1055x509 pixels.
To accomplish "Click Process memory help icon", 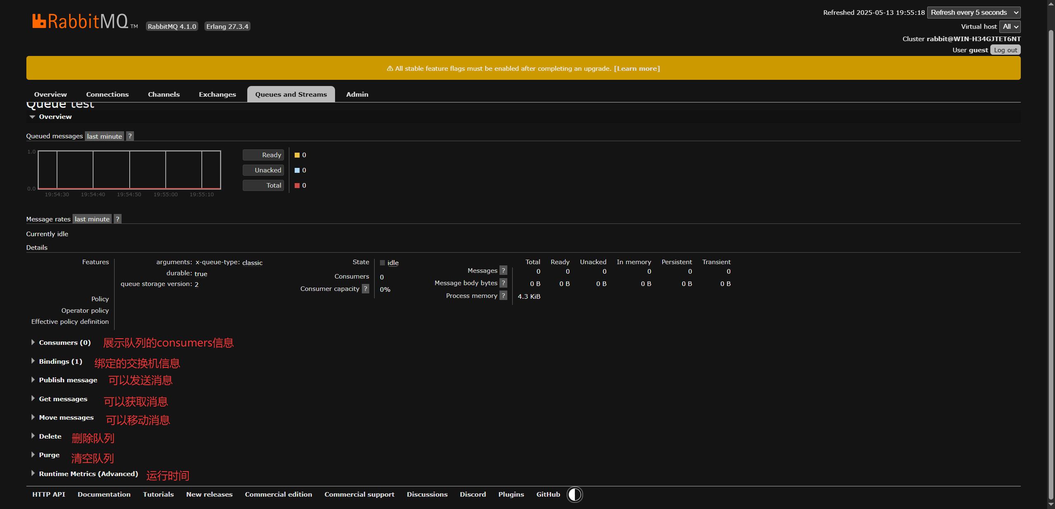I will tap(503, 296).
